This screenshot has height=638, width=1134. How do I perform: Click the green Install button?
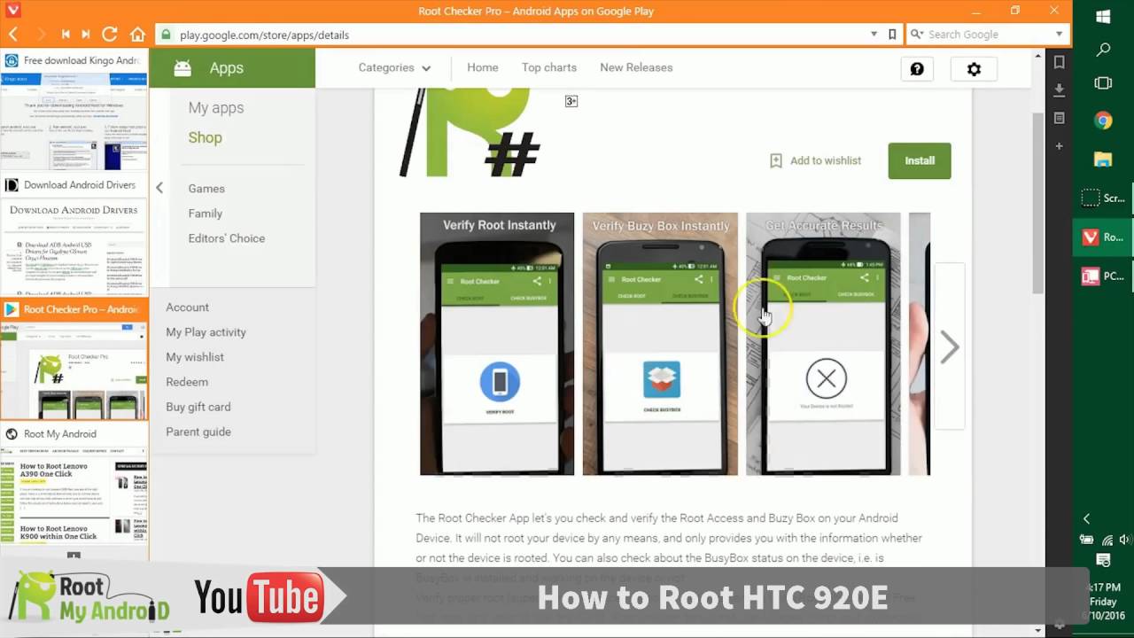click(920, 160)
